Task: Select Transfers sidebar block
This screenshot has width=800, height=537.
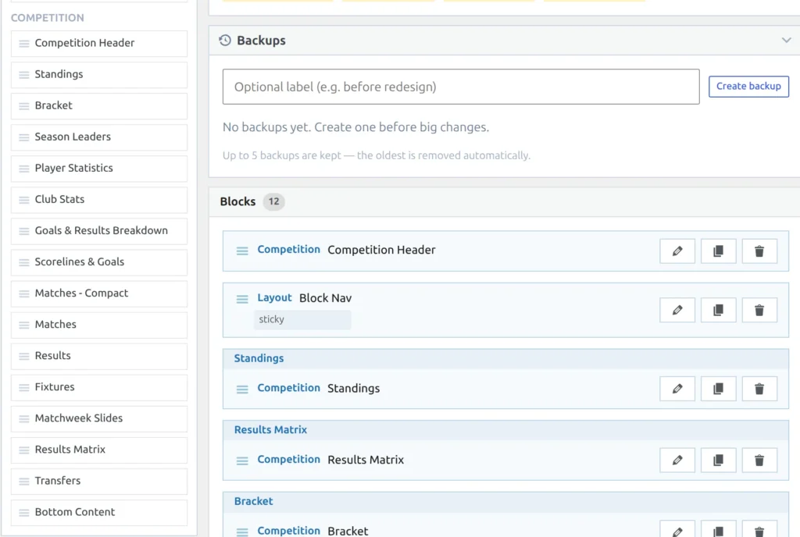Action: click(99, 481)
